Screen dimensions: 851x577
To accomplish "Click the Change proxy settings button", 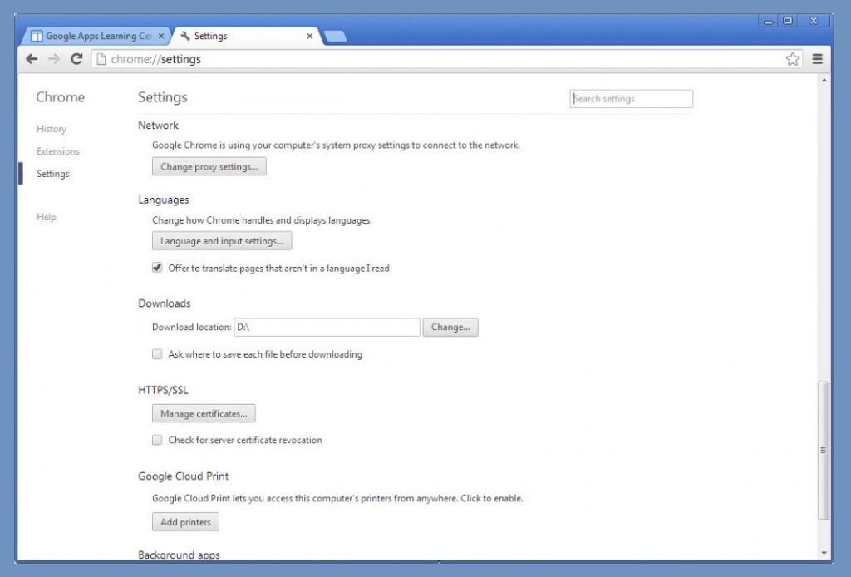I will (209, 166).
